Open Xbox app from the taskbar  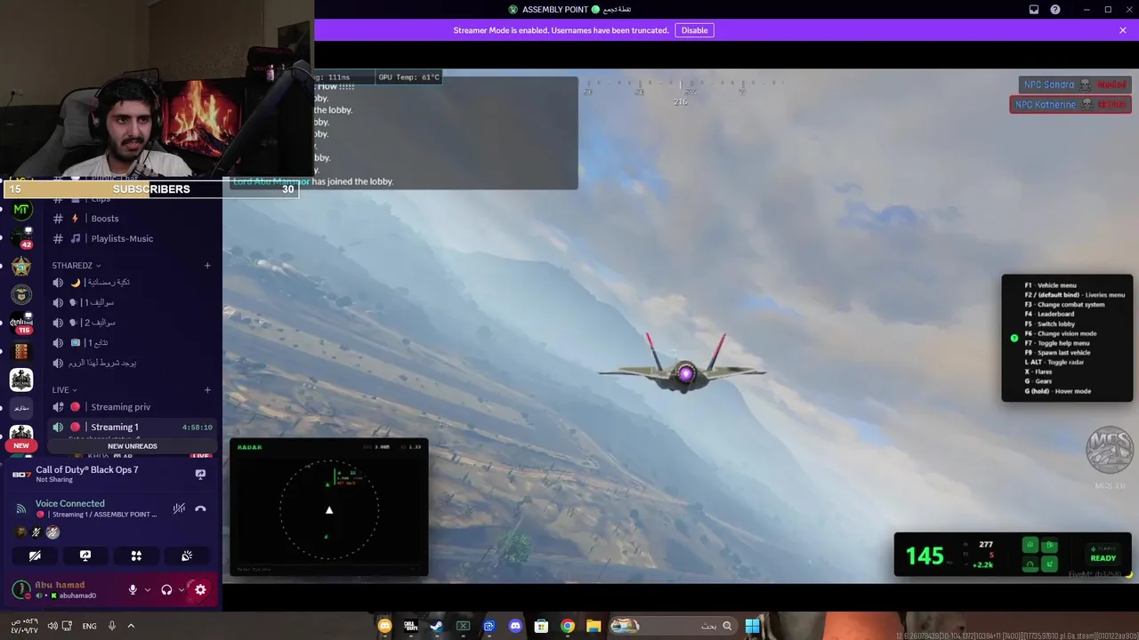[x=463, y=626]
